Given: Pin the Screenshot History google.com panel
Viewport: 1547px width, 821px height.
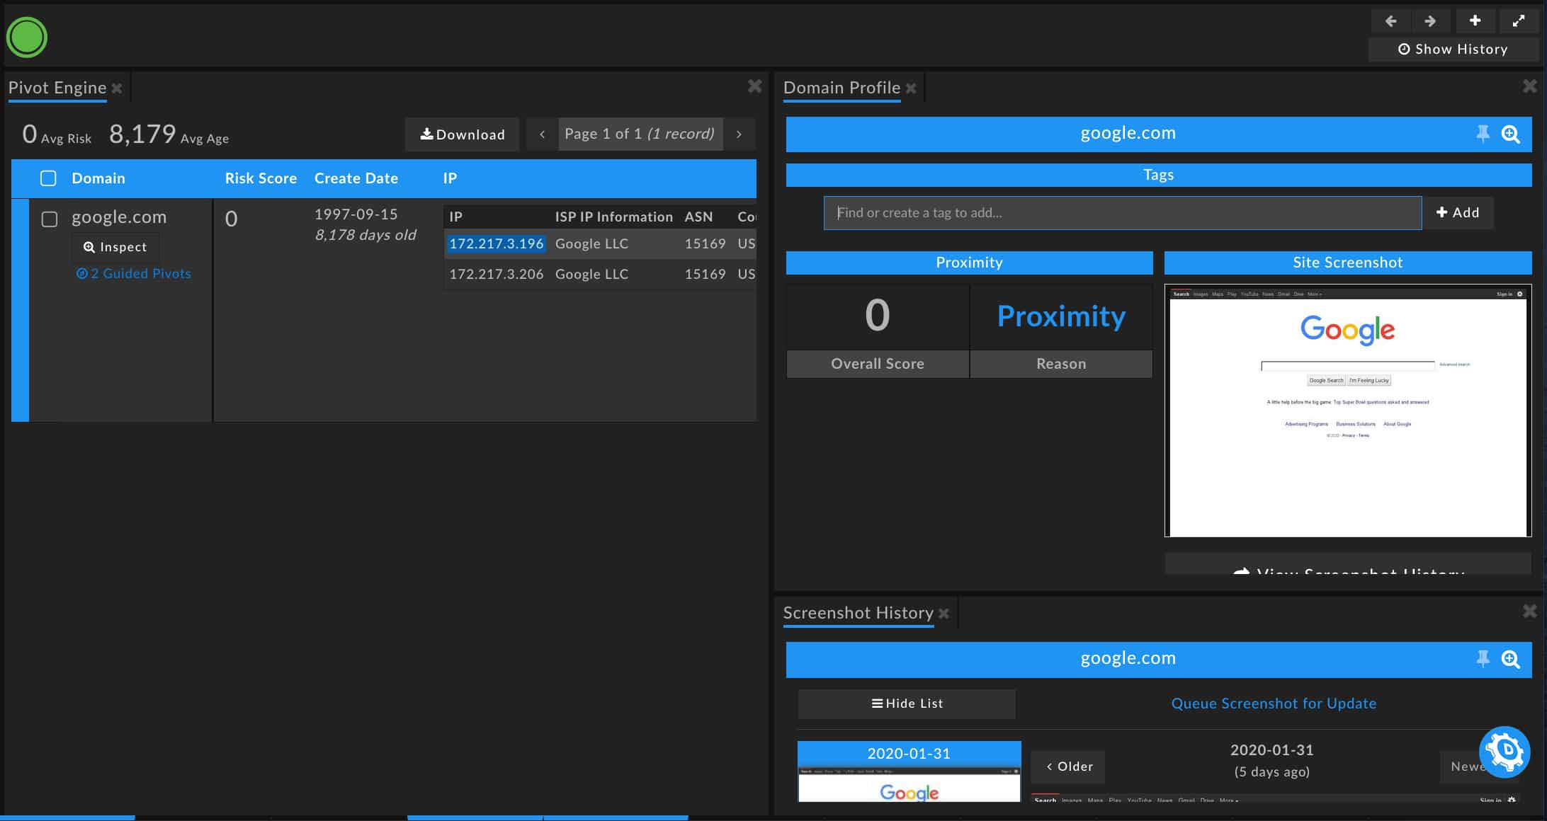Looking at the screenshot, I should (x=1483, y=659).
